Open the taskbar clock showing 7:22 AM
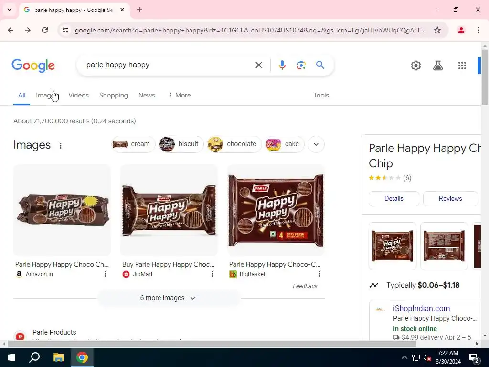489x367 pixels. [x=448, y=357]
